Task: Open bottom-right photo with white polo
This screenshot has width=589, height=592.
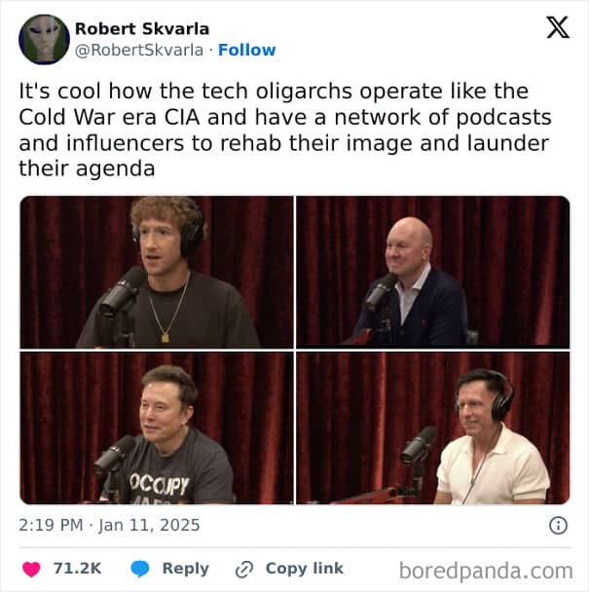Action: pos(433,428)
